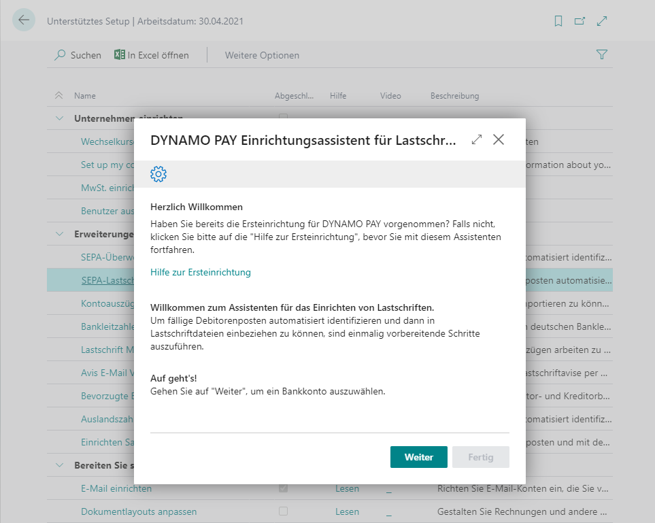Click the page fullscreen expand arrows icon
The width and height of the screenshot is (655, 523).
(602, 21)
